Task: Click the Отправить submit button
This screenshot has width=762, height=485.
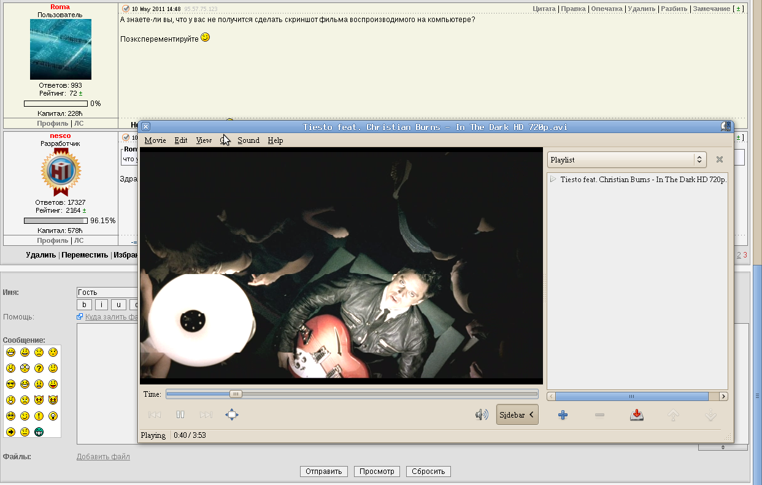Action: pos(324,472)
